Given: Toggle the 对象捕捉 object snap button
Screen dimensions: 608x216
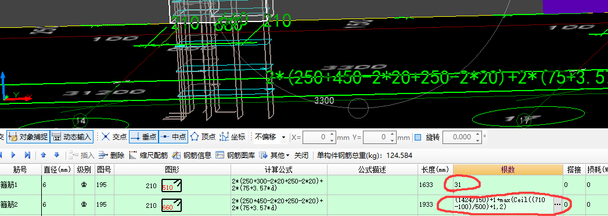Looking at the screenshot, I should point(28,137).
